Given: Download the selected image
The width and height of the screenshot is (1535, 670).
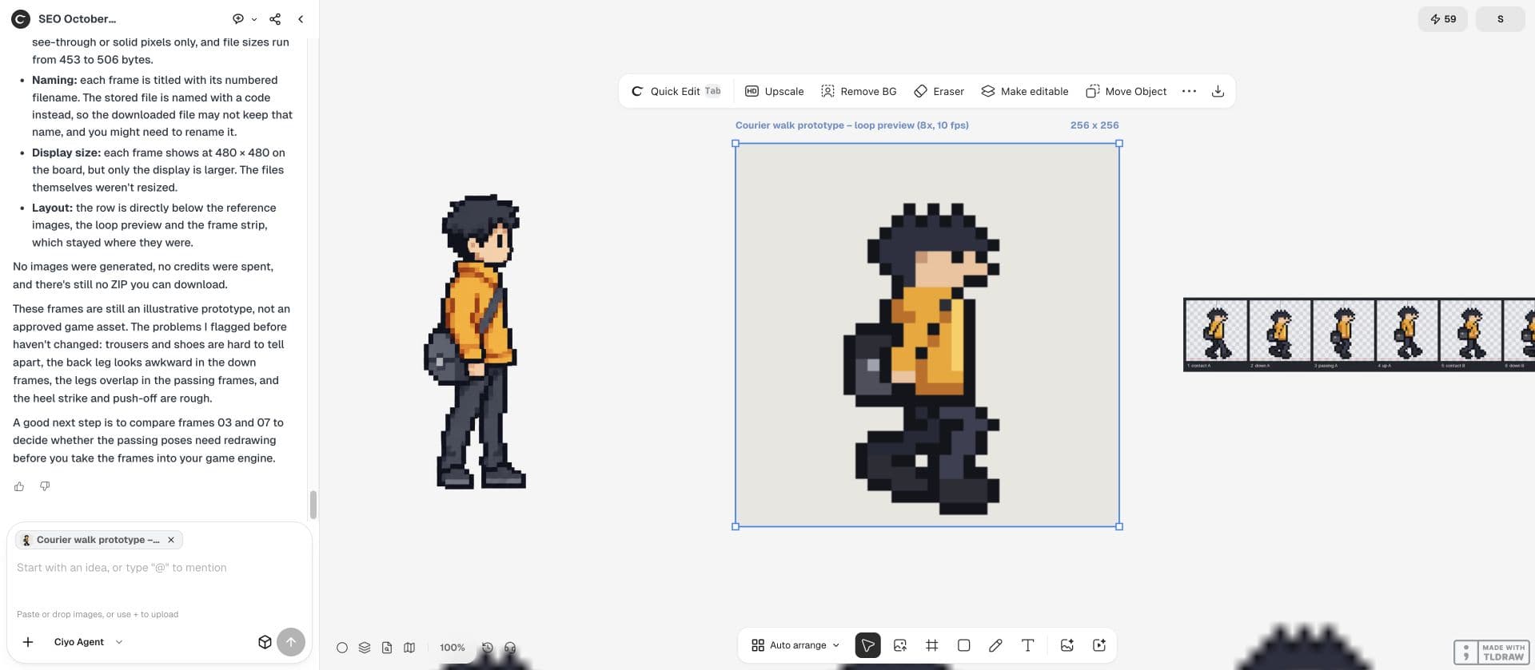Looking at the screenshot, I should pyautogui.click(x=1218, y=91).
